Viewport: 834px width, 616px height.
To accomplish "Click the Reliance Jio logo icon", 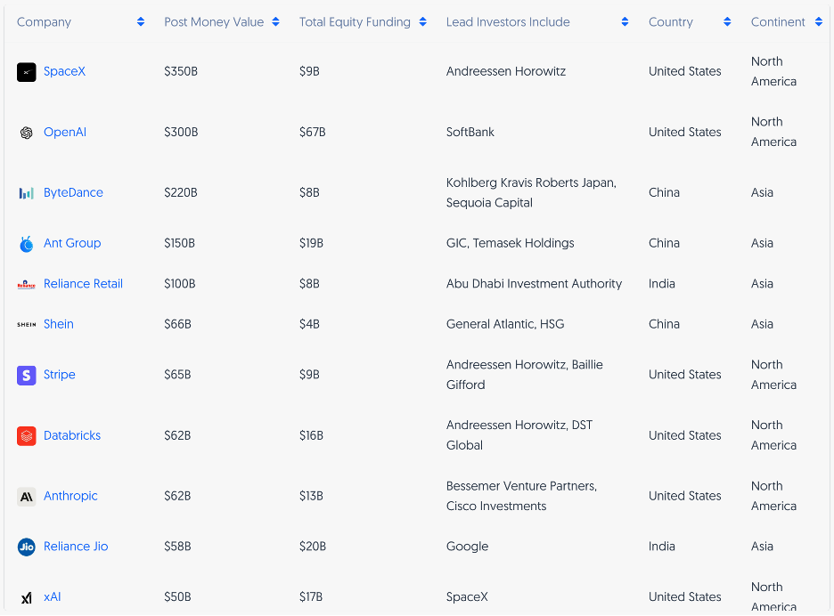I will point(27,547).
